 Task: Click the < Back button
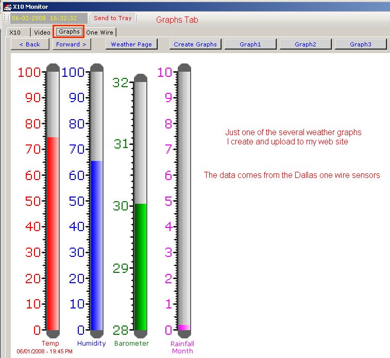30,44
